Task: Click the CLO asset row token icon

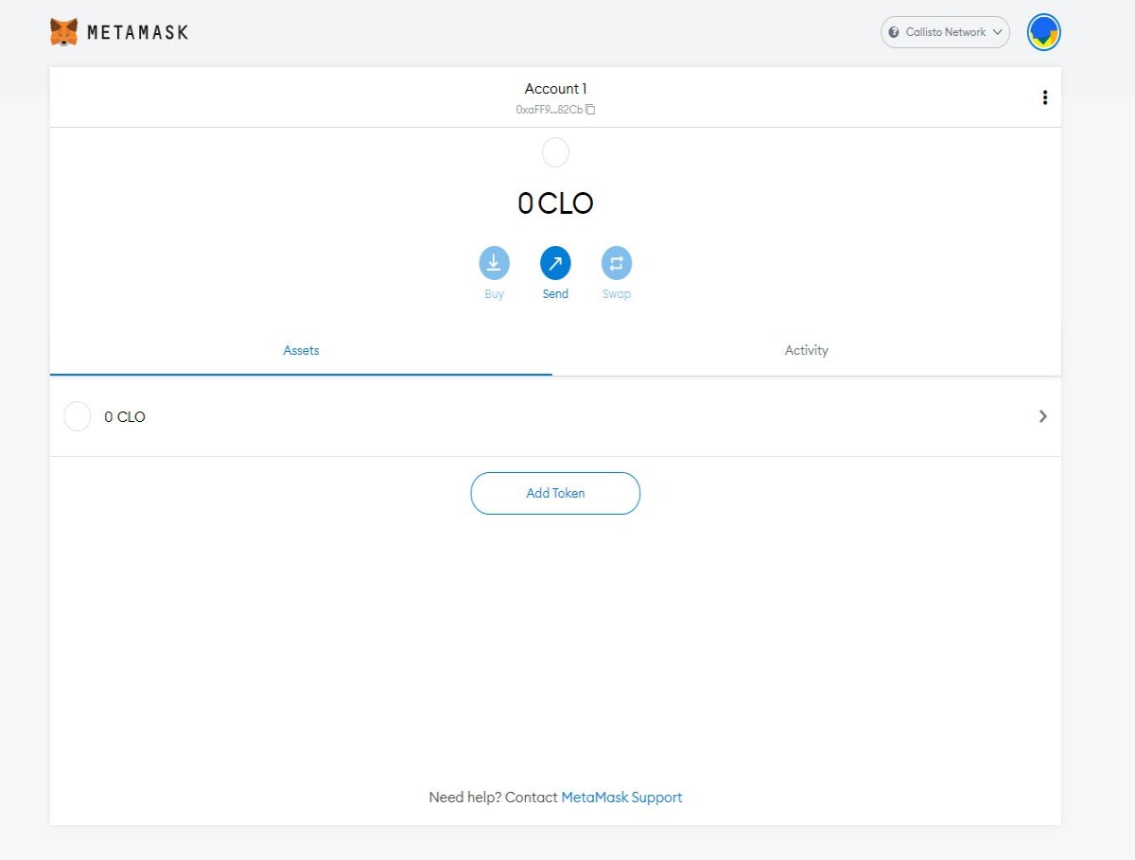Action: point(77,416)
